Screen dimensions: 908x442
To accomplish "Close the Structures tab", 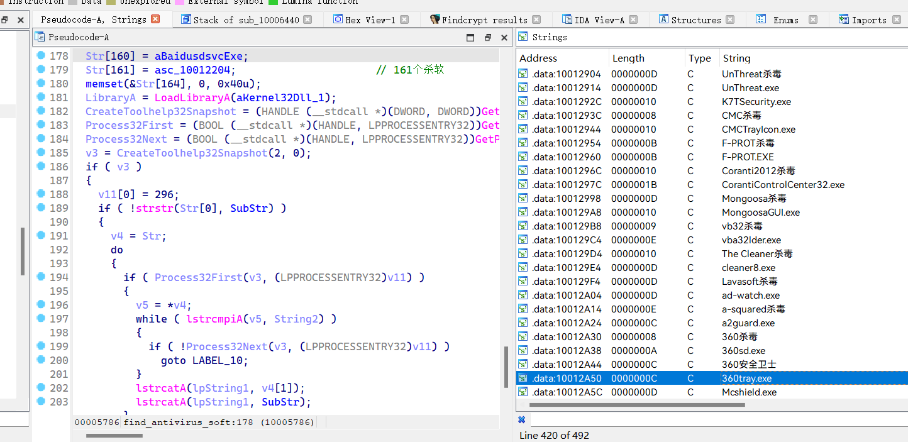I will tap(730, 19).
